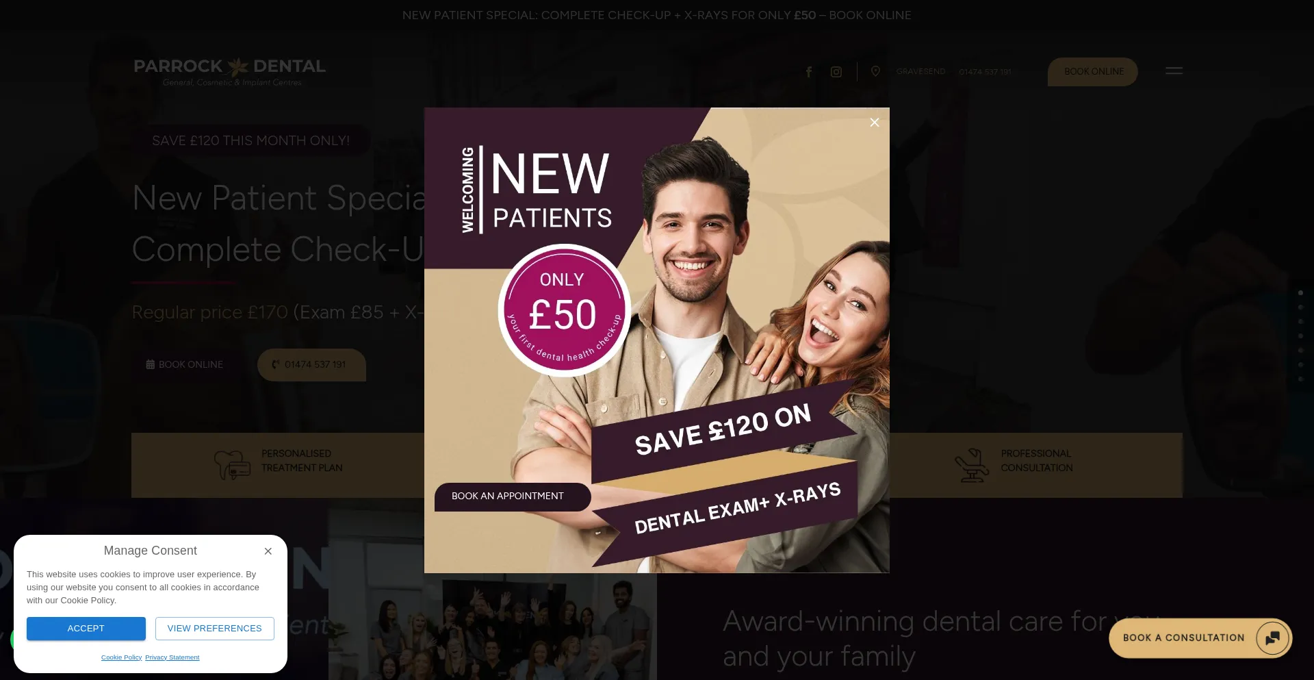Image resolution: width=1314 pixels, height=680 pixels.
Task: Accept cookies in consent dialog
Action: pos(86,629)
